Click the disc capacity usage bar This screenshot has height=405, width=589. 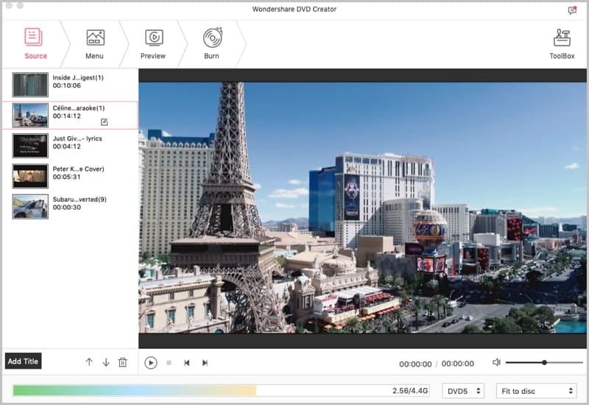click(221, 391)
